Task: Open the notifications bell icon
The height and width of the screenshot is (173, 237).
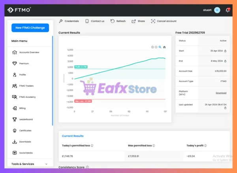Action: 228,10
